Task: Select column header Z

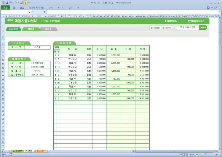Action: pos(90,16)
